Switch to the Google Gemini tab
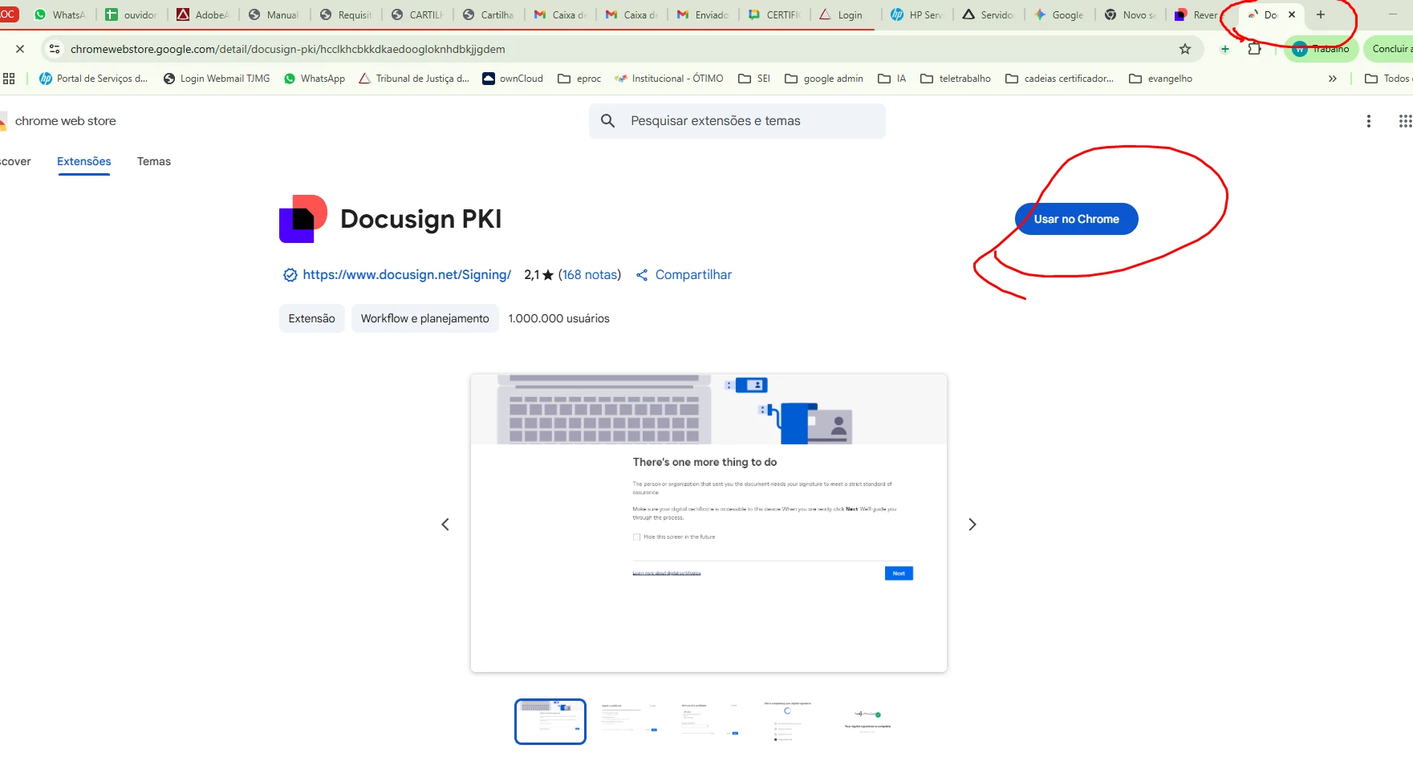This screenshot has width=1413, height=769. pos(1060,14)
